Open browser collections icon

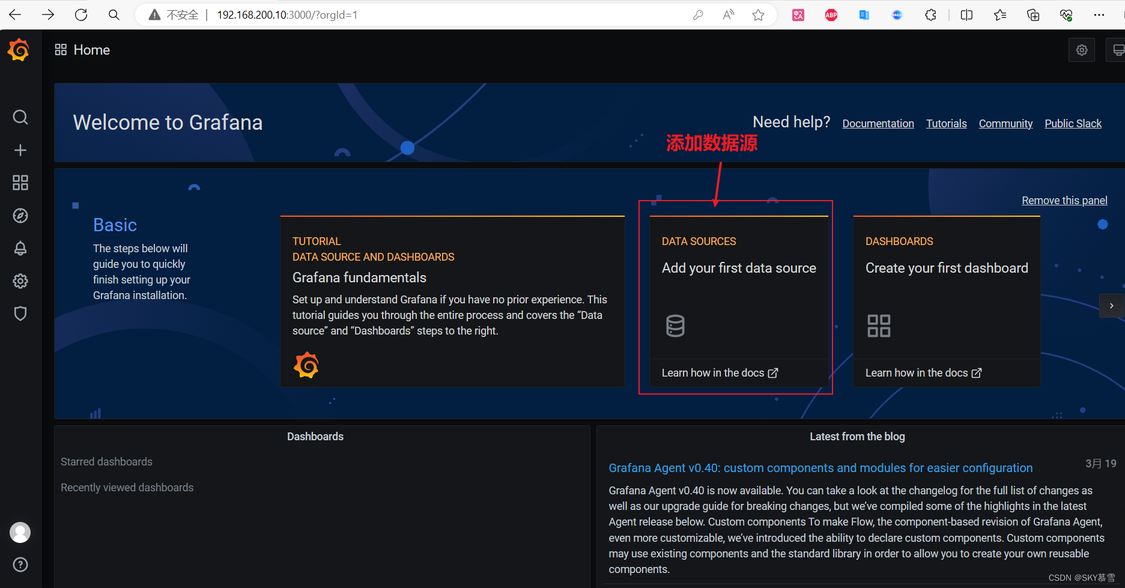pos(1033,15)
